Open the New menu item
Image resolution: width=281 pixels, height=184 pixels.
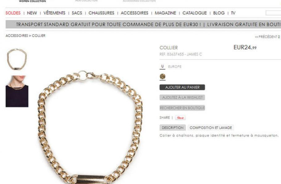click(x=32, y=13)
